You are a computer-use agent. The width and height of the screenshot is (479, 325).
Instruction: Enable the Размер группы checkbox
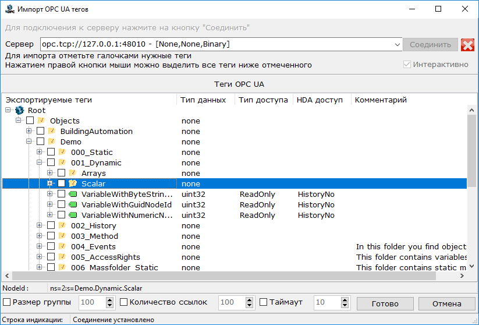[7, 302]
